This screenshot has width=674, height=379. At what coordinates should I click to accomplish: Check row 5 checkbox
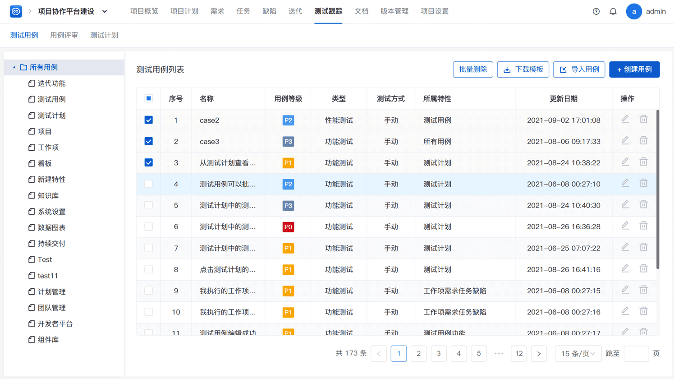[x=148, y=205]
